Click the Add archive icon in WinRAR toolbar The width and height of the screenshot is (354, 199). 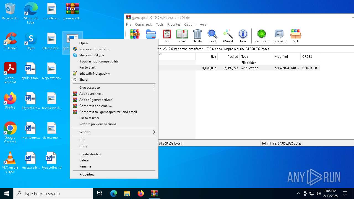click(135, 34)
